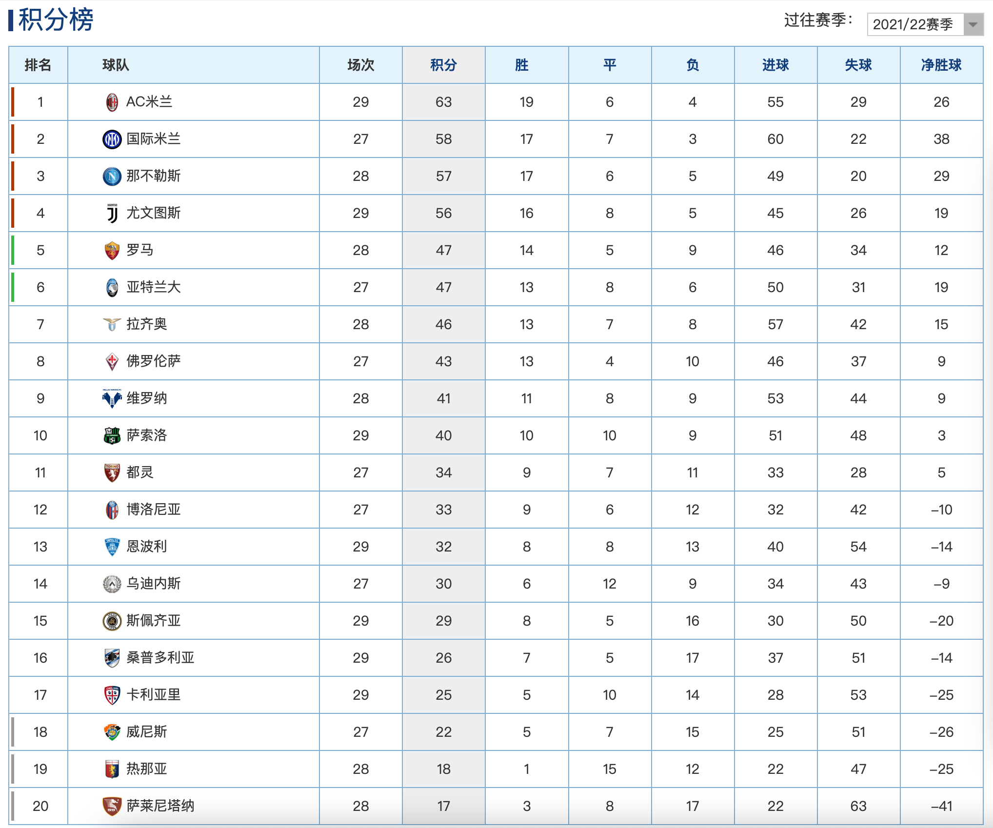993x828 pixels.
Task: Sort by 进球 column header
Action: tap(775, 65)
